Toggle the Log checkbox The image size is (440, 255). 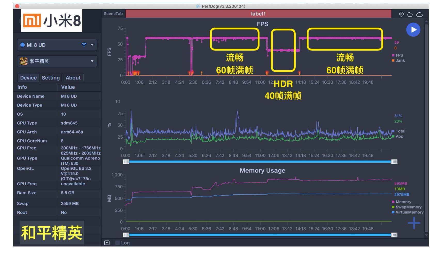click(x=118, y=243)
